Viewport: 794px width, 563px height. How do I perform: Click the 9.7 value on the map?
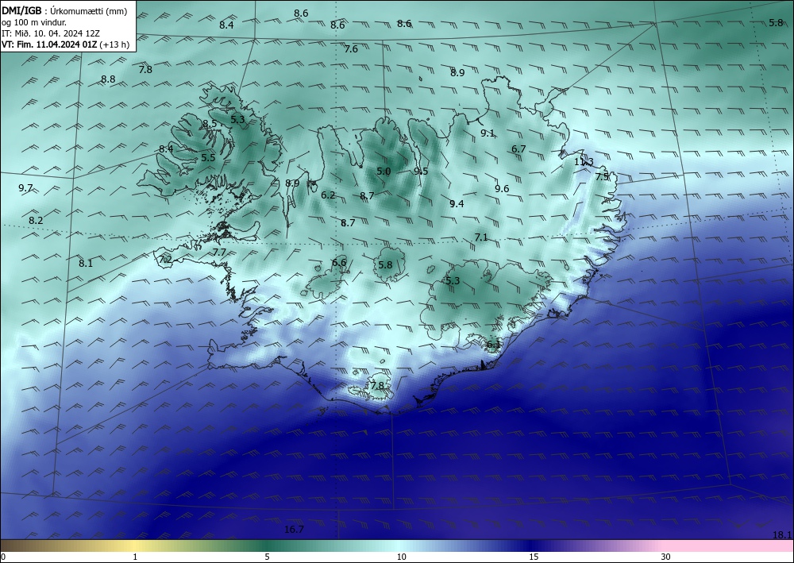click(25, 188)
